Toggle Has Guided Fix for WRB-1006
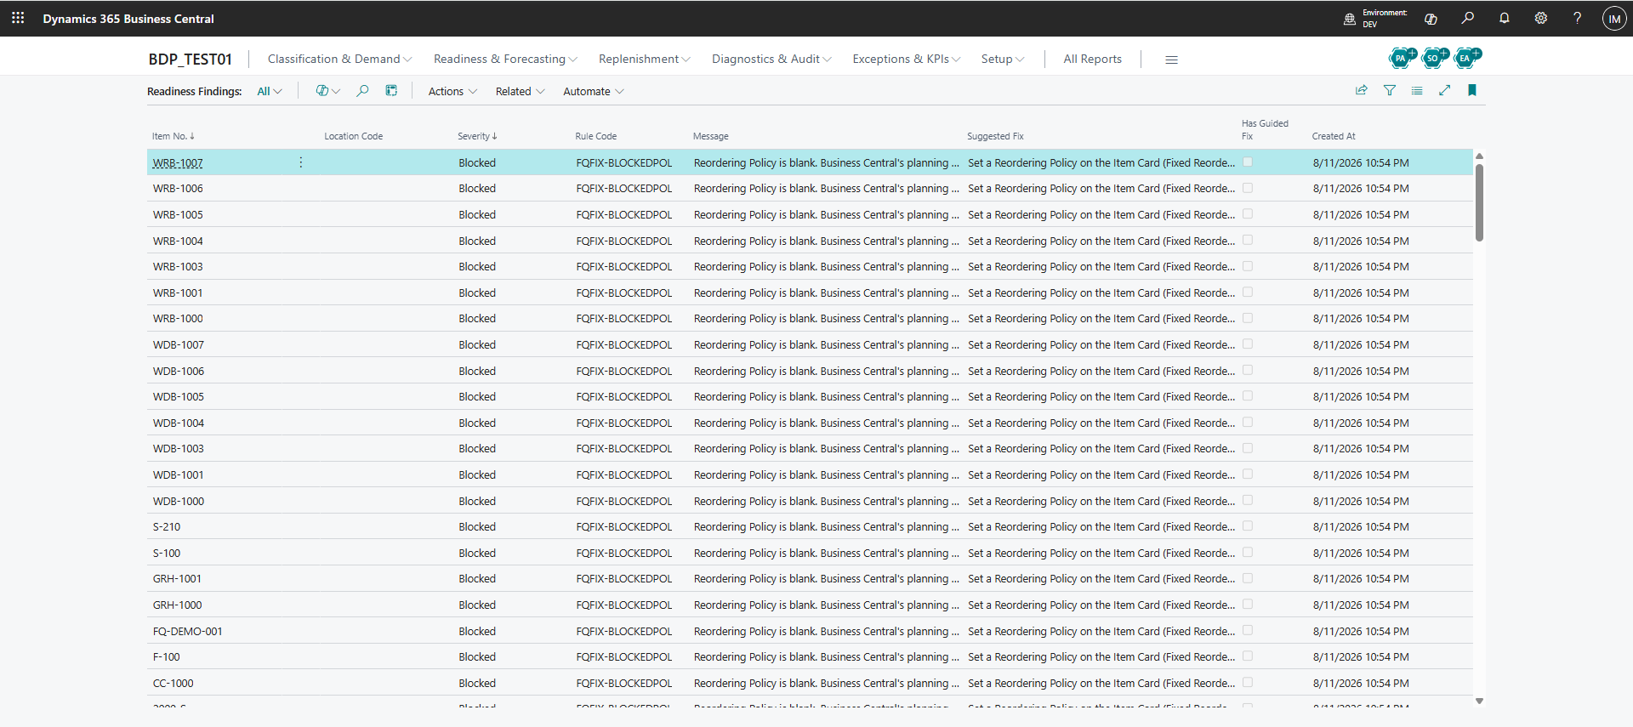This screenshot has width=1633, height=727. (1248, 188)
